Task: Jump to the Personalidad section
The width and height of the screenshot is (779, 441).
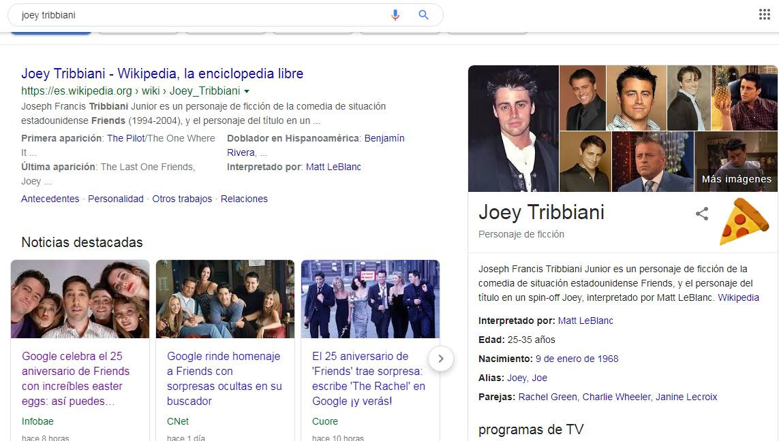Action: click(116, 199)
